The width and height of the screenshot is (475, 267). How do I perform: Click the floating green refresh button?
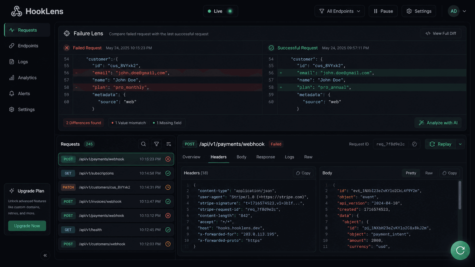coord(460,250)
